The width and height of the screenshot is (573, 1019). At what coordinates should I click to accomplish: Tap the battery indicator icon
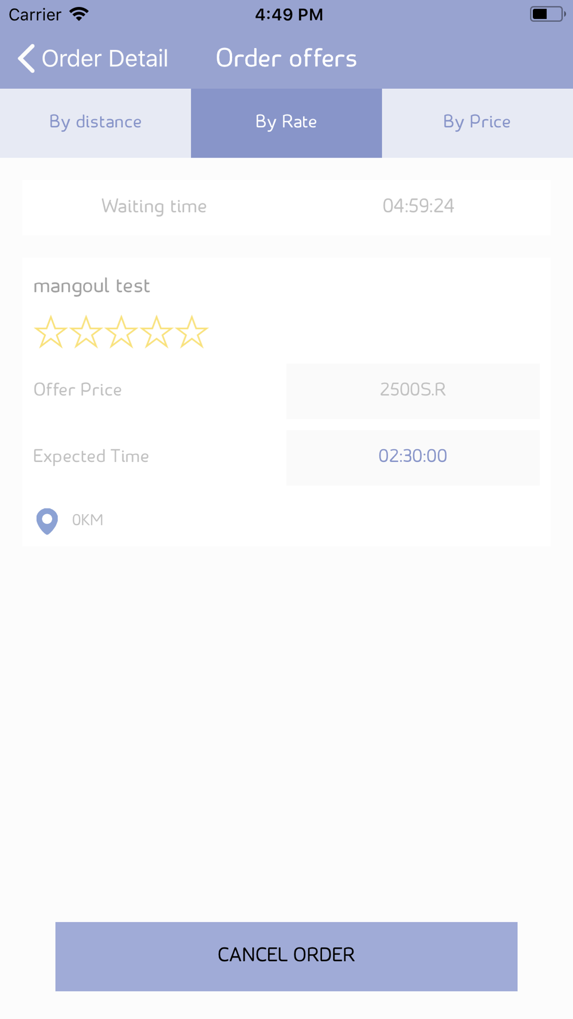point(547,14)
